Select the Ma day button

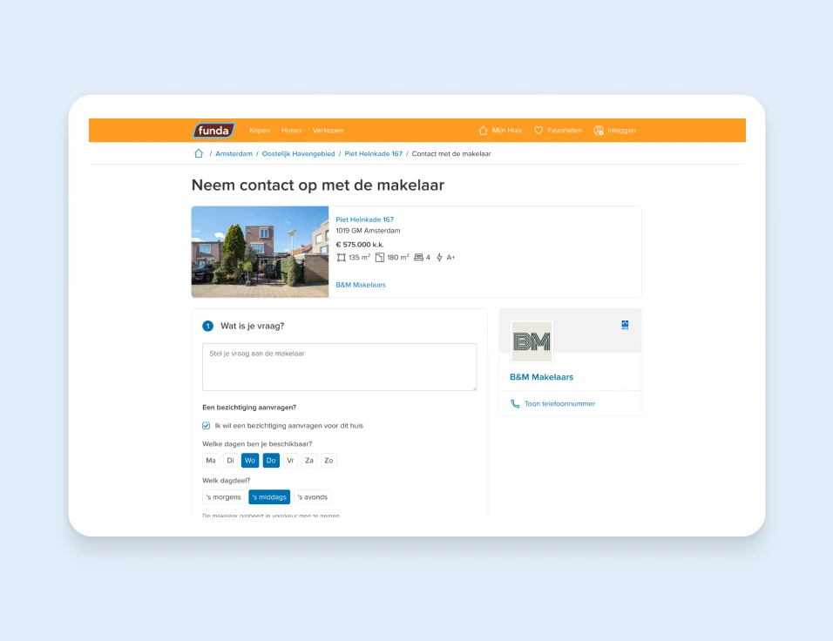[211, 461]
